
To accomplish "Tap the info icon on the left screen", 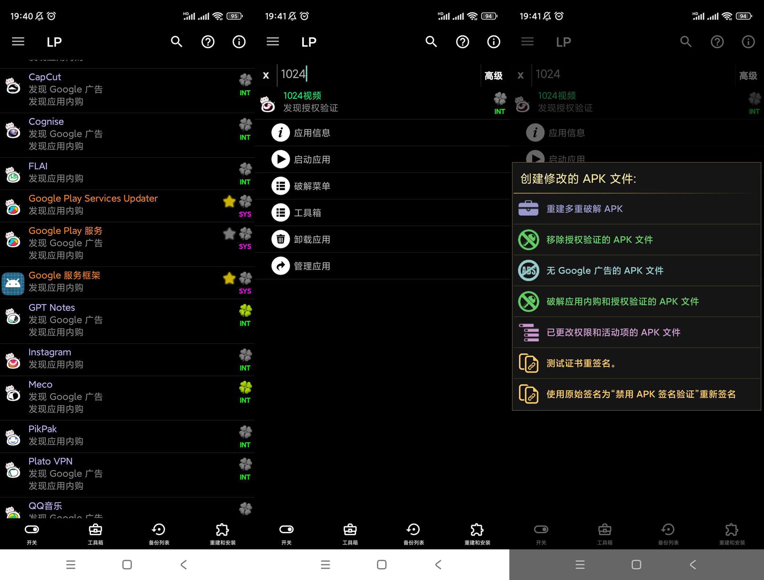I will tap(239, 42).
